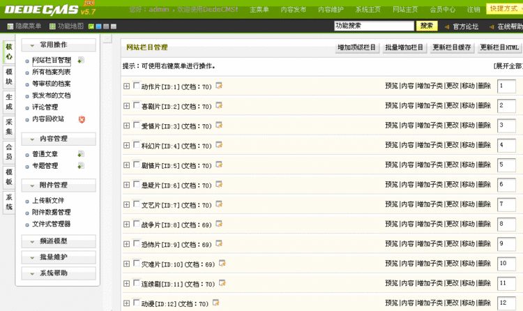The height and width of the screenshot is (311, 523).
Task: Open edit icon beside 科幻片 category
Action: (219, 145)
